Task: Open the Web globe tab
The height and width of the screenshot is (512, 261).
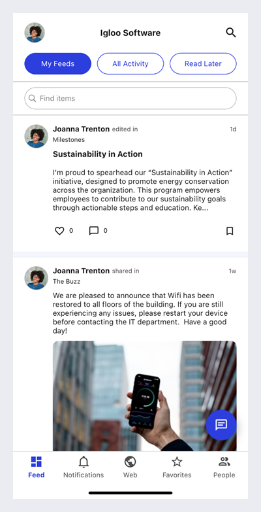Action: click(130, 468)
